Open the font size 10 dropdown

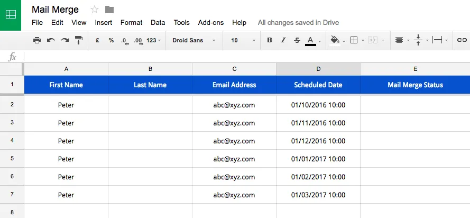pos(243,40)
